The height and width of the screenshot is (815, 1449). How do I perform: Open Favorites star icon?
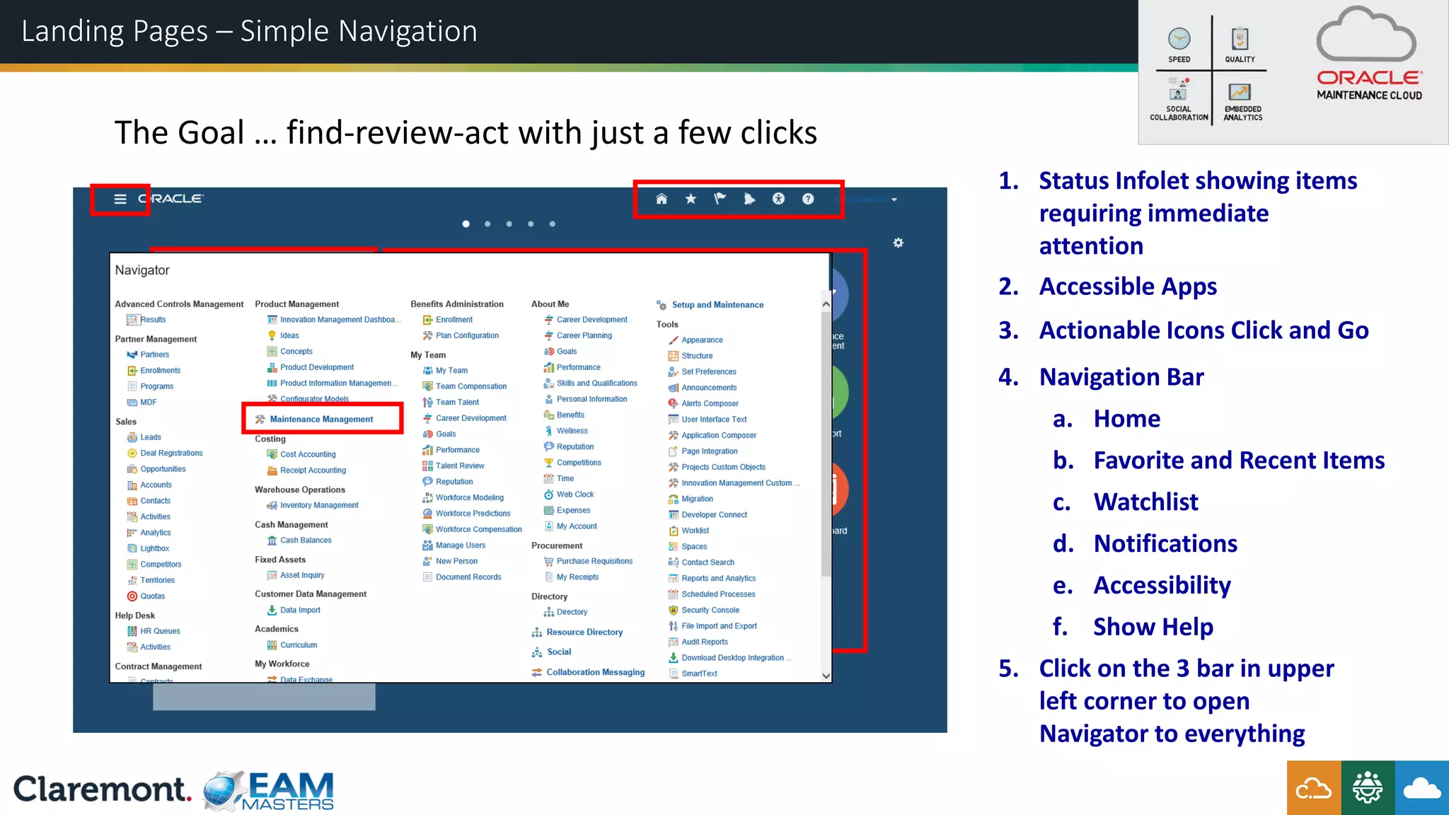pyautogui.click(x=691, y=199)
